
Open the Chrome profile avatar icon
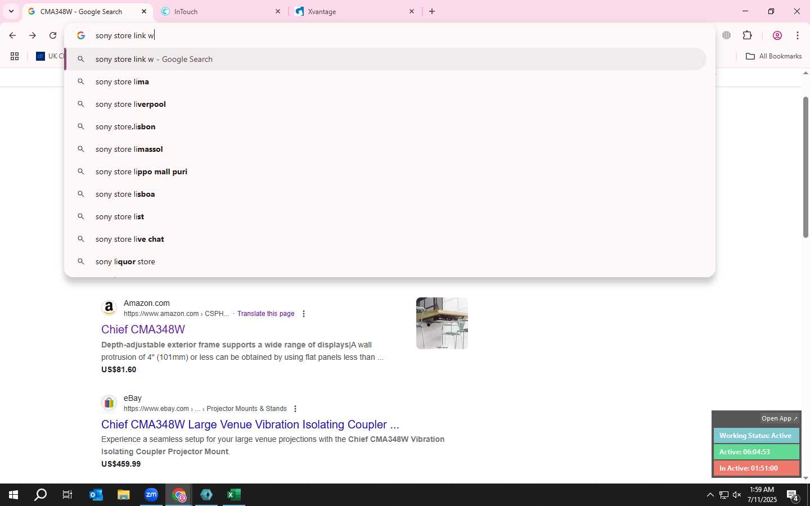point(777,35)
